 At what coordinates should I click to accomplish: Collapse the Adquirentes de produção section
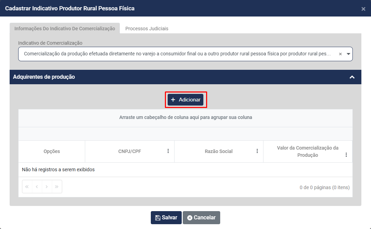coord(352,77)
